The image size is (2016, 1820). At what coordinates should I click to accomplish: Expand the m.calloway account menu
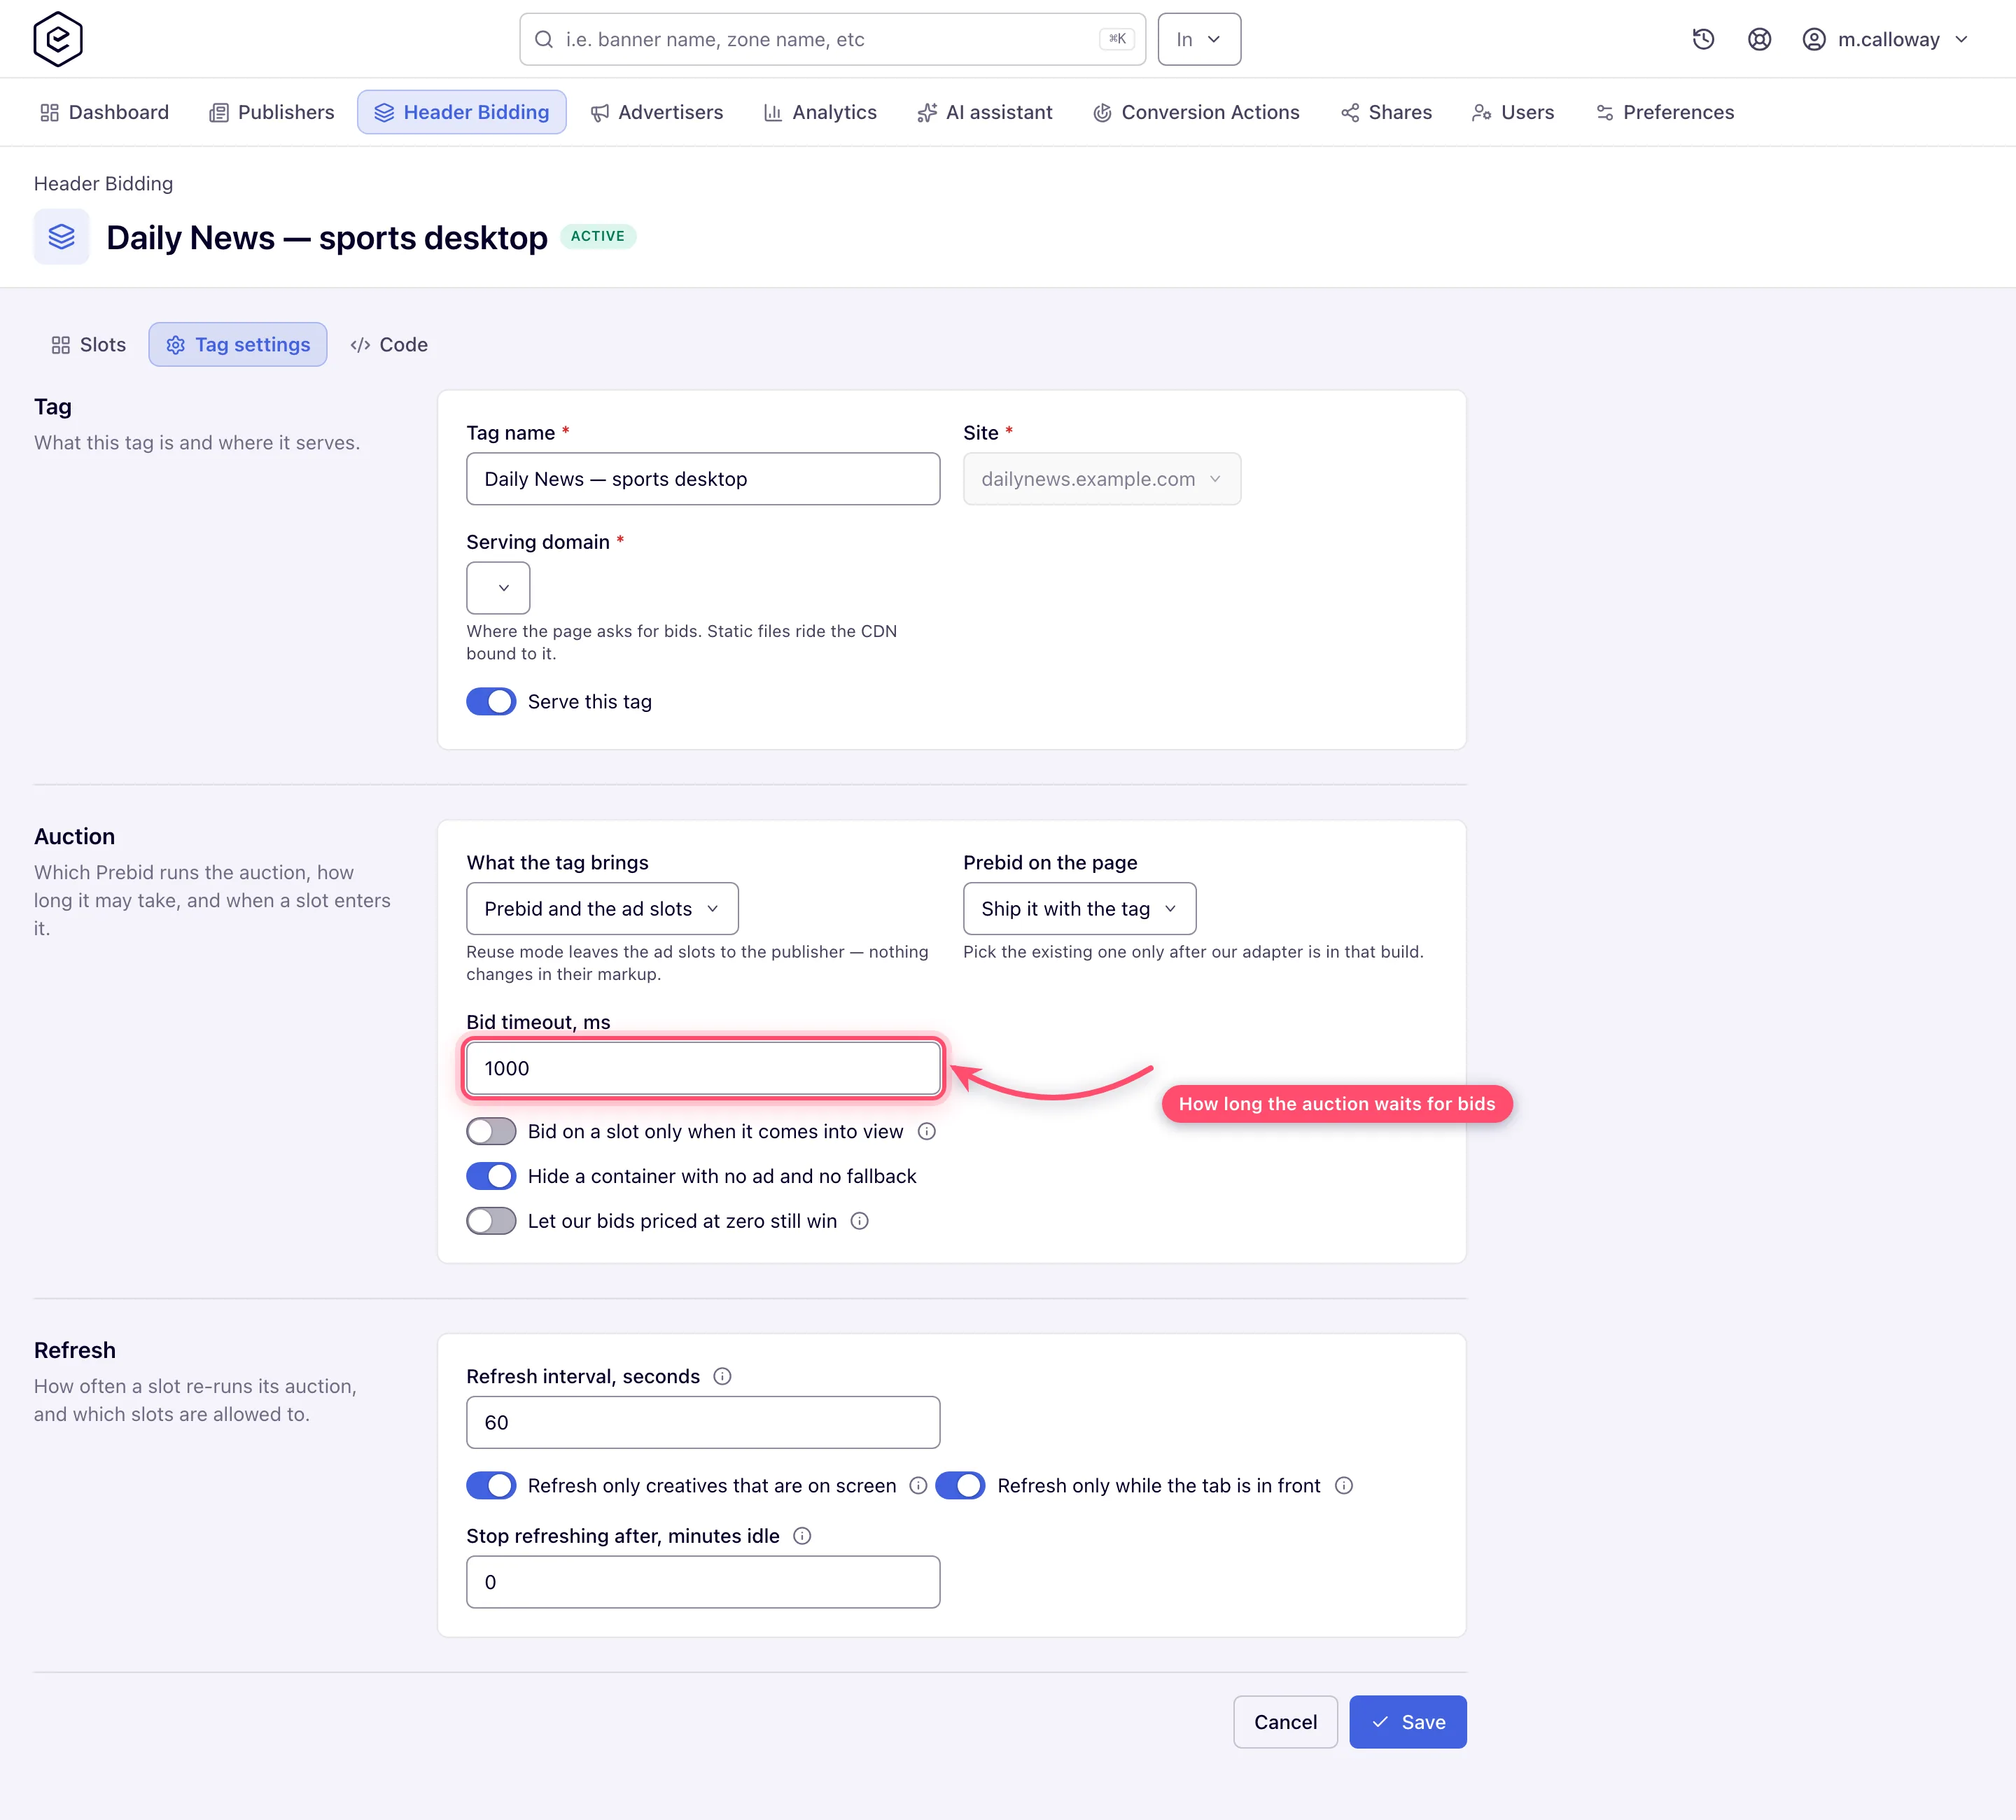coord(1886,39)
